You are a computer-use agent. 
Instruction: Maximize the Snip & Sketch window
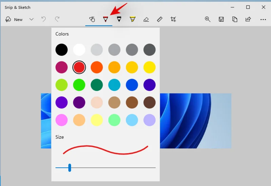tap(248, 7)
